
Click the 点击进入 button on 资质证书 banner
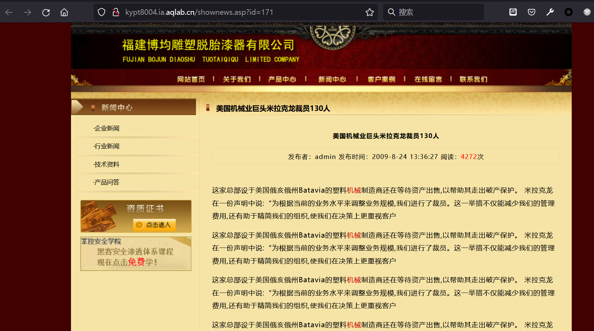[x=154, y=225]
